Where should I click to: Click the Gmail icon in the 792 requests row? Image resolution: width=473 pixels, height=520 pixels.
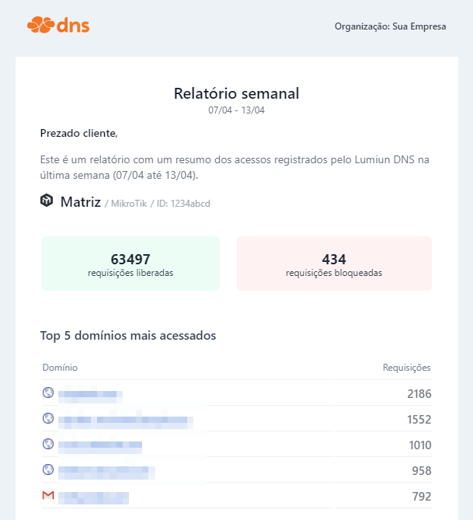[x=48, y=495]
